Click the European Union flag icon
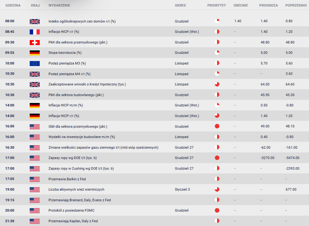 coord(35,64)
